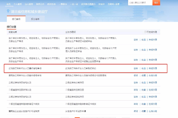Image resolution: width=178 pixels, height=118 pixels.
Task: Open 个人服务 navigation item
Action: [x=18, y=4]
